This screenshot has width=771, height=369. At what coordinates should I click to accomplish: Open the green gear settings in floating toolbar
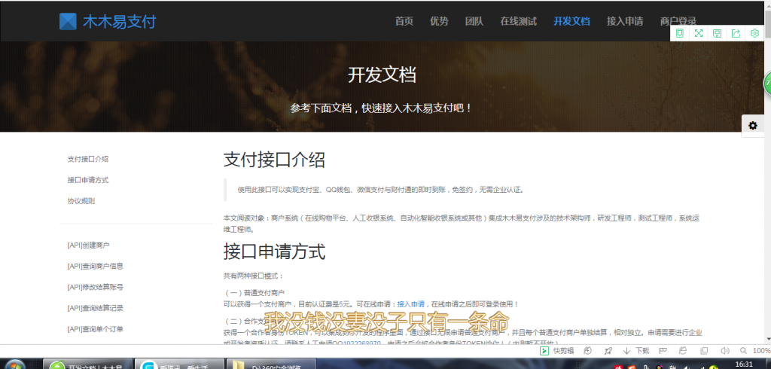(754, 33)
